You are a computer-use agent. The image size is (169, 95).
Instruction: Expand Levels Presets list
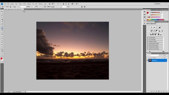148,38
